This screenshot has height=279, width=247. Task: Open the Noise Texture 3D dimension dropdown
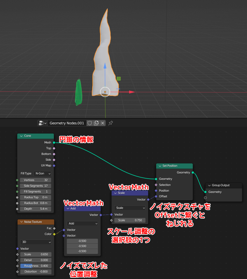[x=35, y=242]
